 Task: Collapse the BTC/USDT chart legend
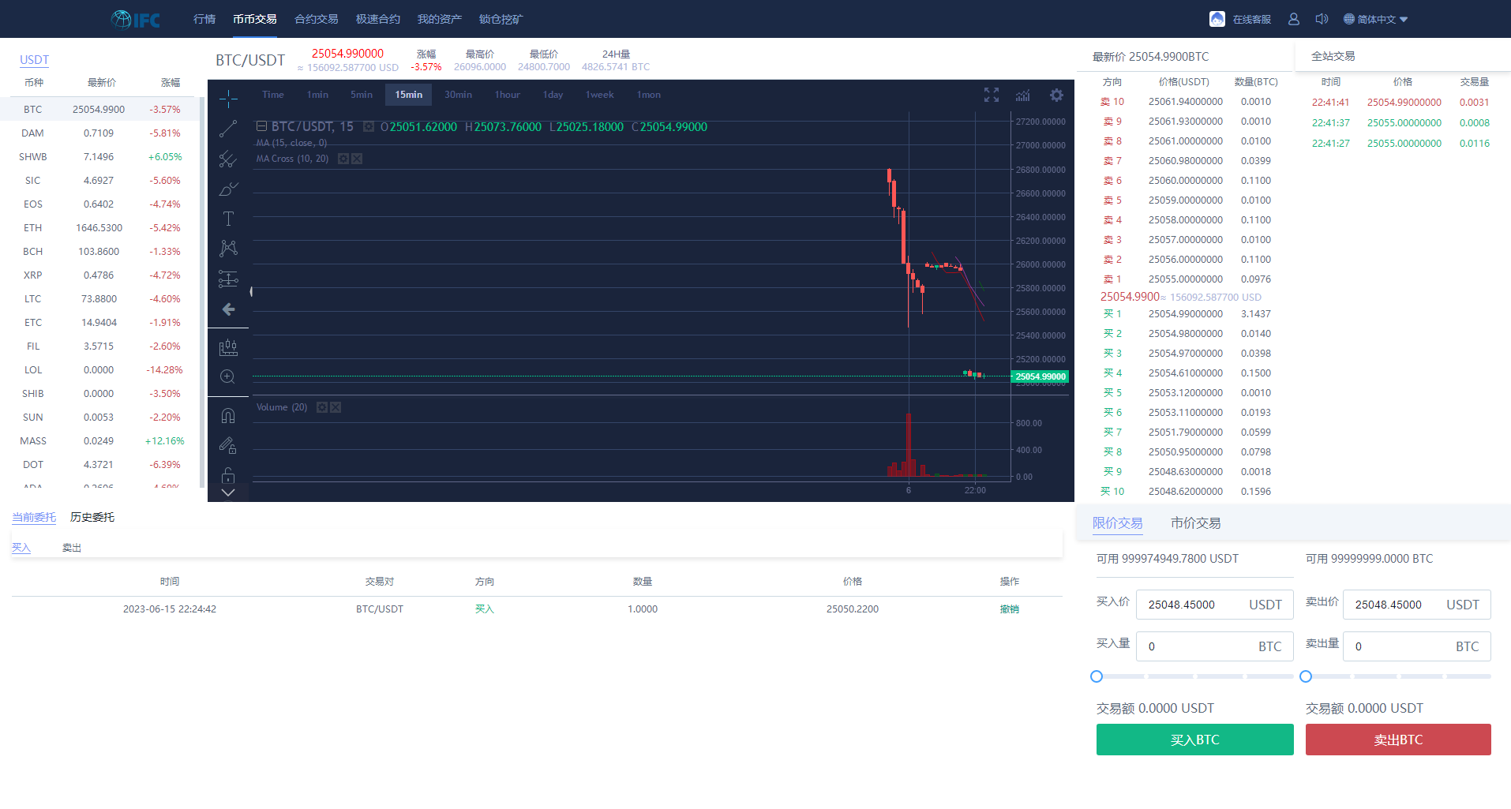point(261,126)
